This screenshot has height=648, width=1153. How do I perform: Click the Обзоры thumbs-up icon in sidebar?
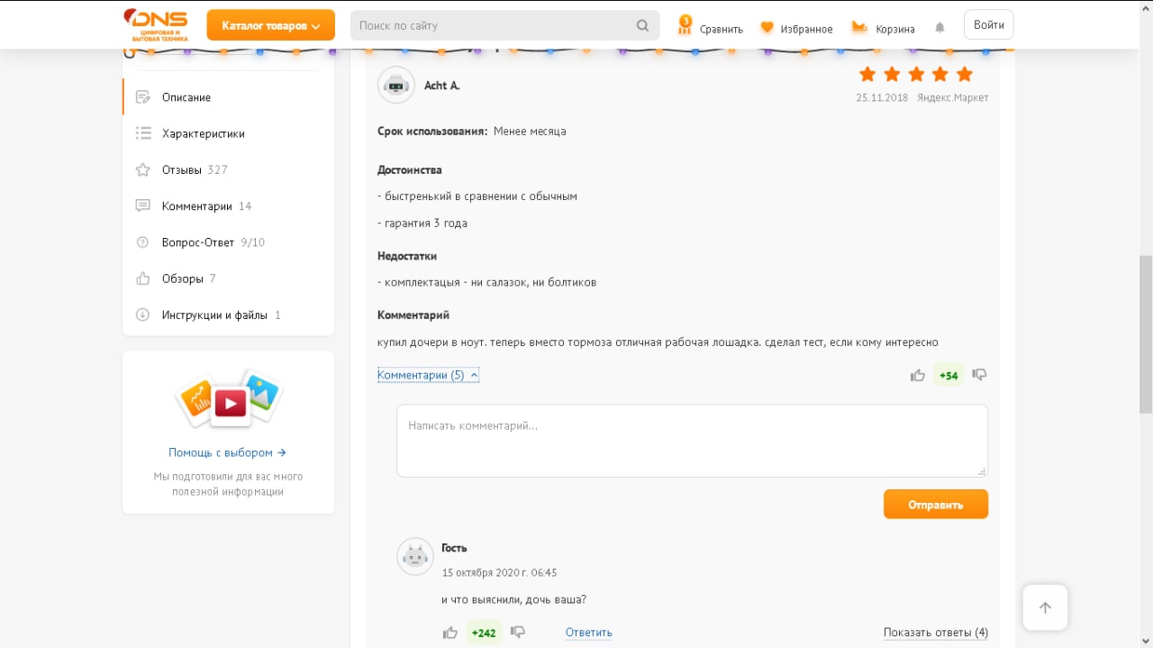pos(142,278)
